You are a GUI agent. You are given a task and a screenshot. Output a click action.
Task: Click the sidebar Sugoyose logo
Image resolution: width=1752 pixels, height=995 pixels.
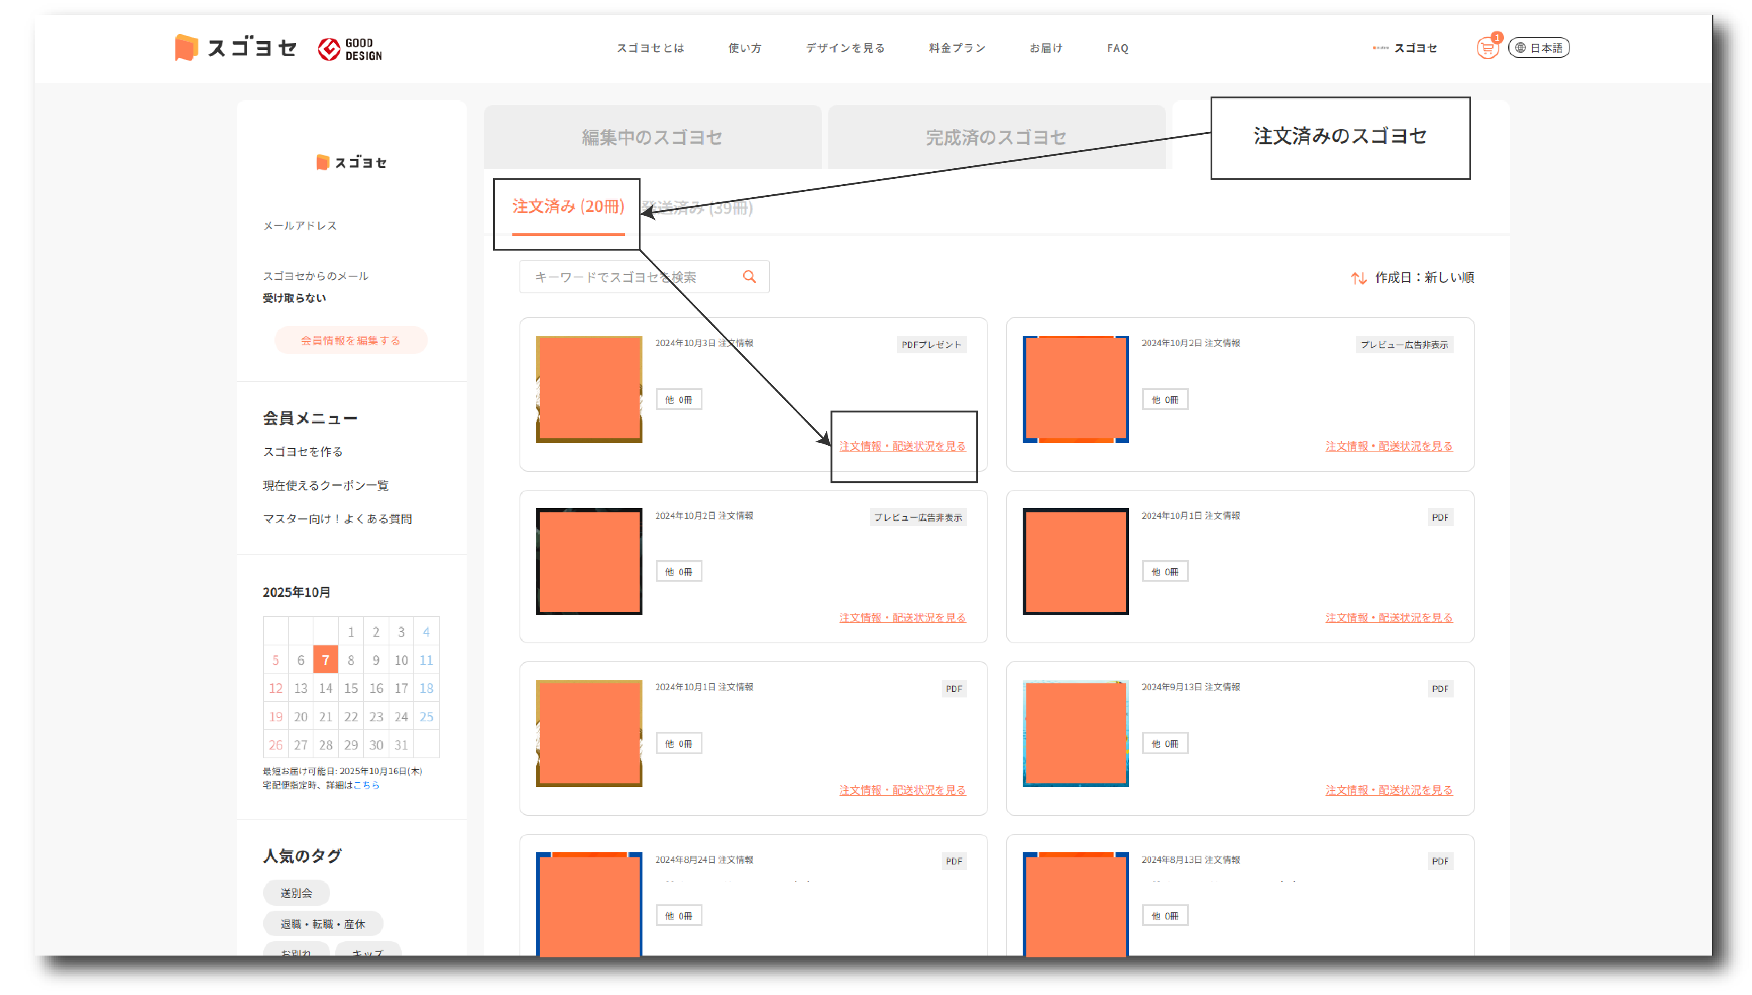point(351,163)
